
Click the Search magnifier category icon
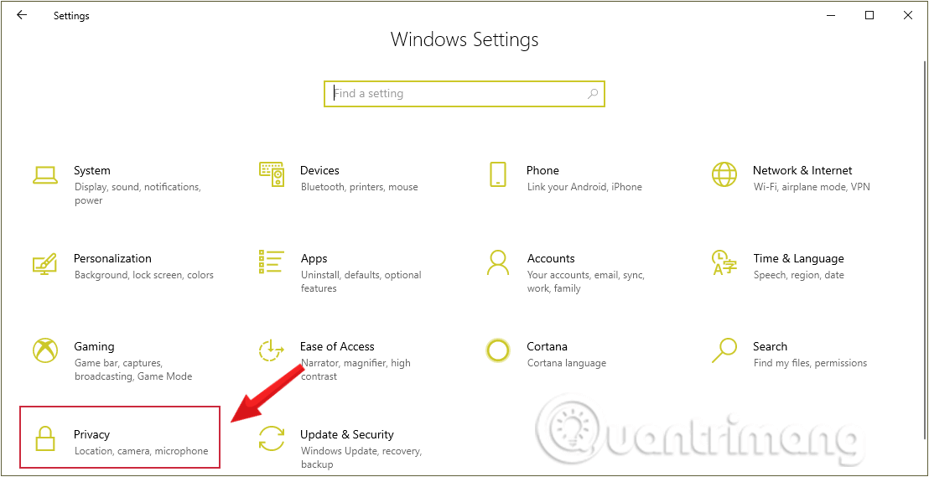click(724, 350)
